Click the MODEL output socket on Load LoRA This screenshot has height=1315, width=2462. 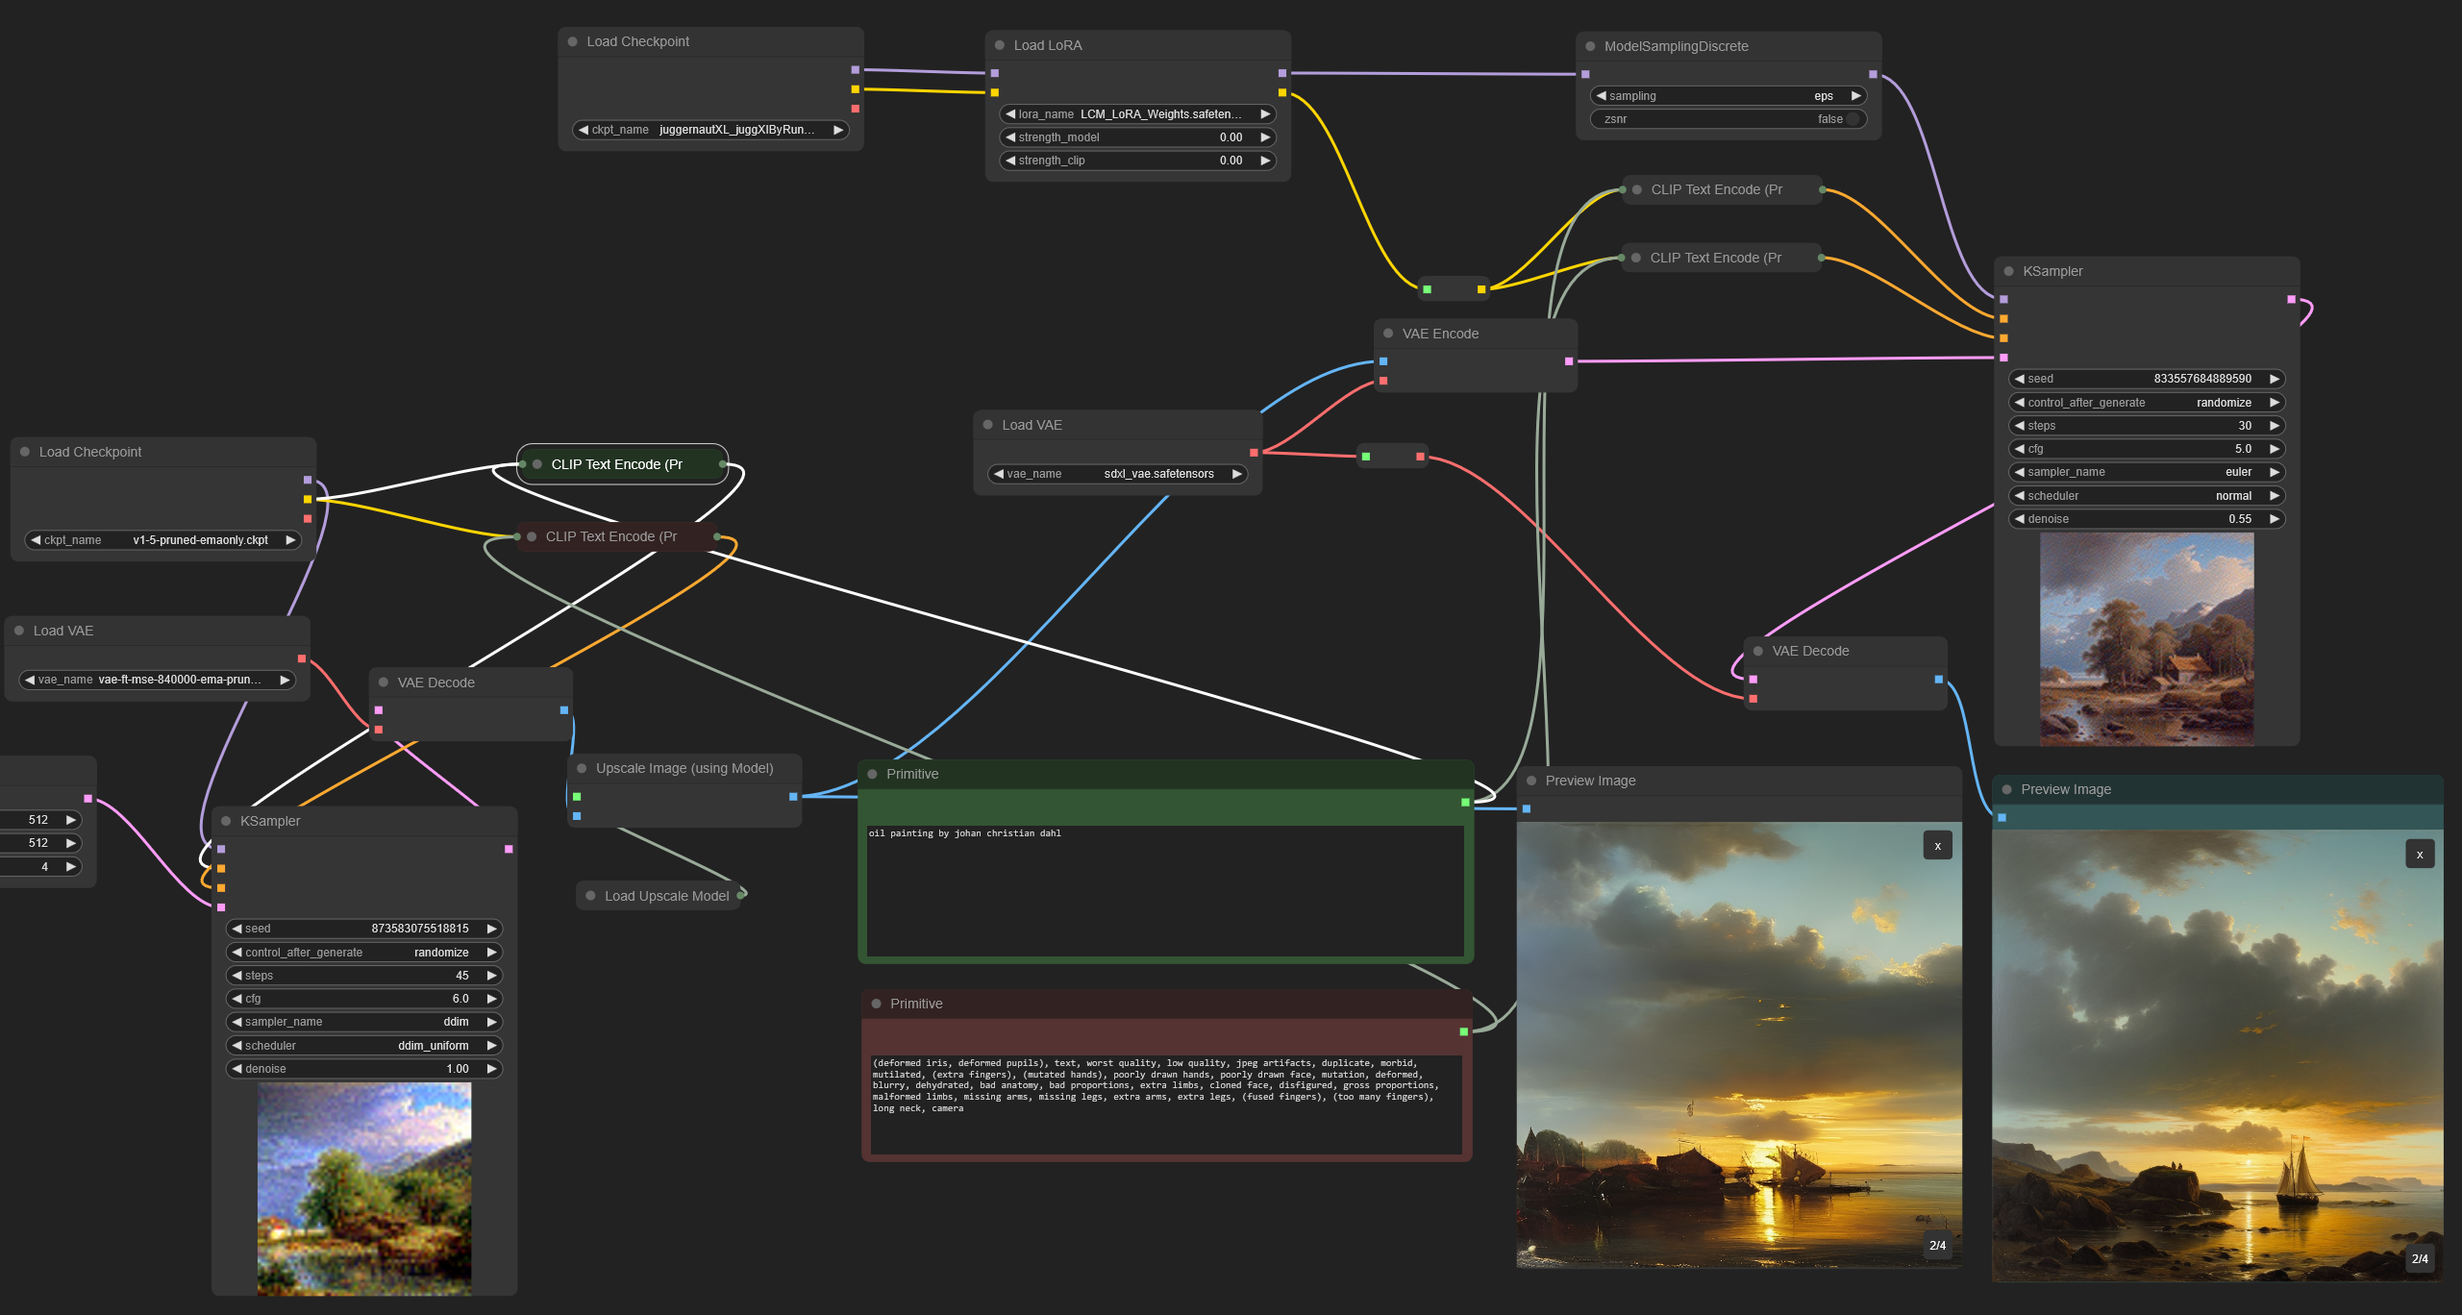point(1282,73)
